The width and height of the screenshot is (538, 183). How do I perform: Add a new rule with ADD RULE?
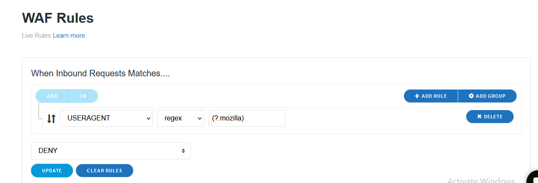tap(431, 96)
